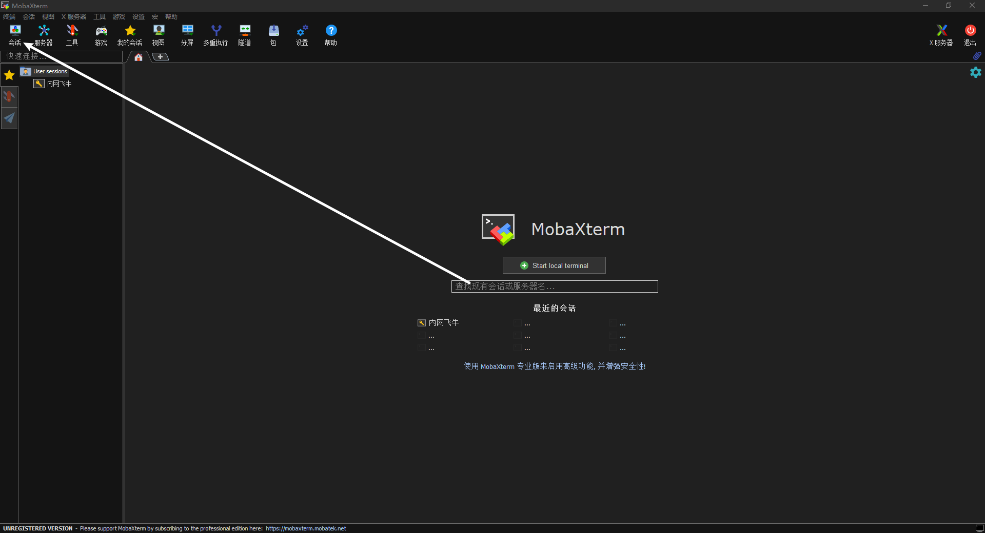Click the teal gear icon at right

pos(976,72)
